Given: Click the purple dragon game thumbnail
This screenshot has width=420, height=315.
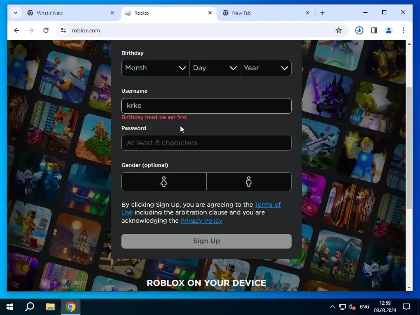Looking at the screenshot, I should [x=327, y=94].
